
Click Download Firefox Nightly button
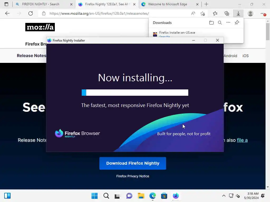tap(133, 163)
